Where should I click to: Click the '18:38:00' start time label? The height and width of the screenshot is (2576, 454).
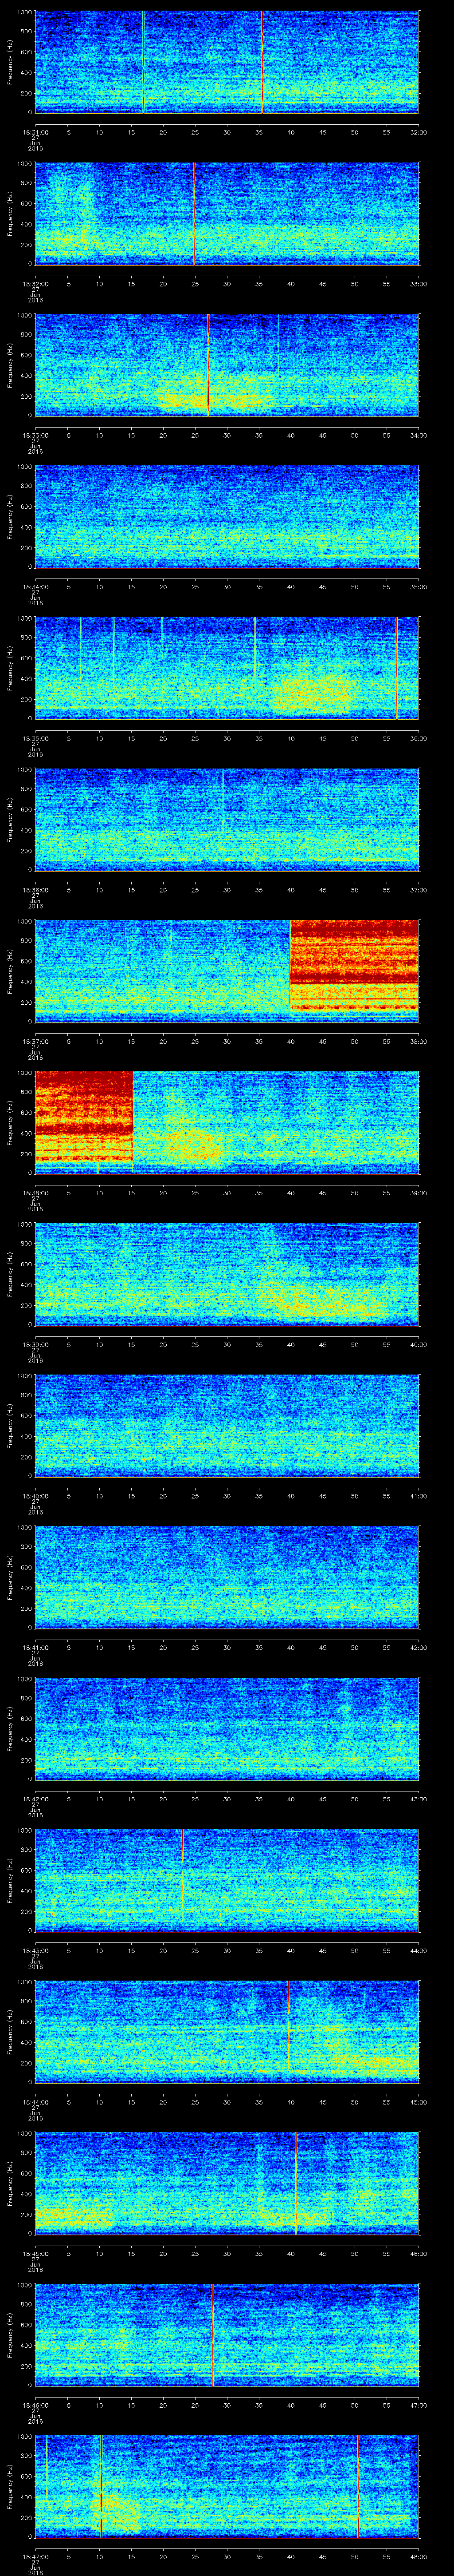[x=35, y=1193]
